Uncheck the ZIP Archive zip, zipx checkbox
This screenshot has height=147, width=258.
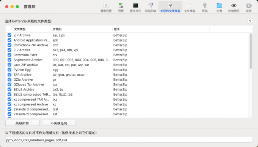point(9,35)
